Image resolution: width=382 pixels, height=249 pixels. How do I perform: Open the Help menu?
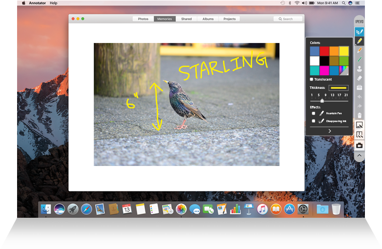pyautogui.click(x=54, y=3)
